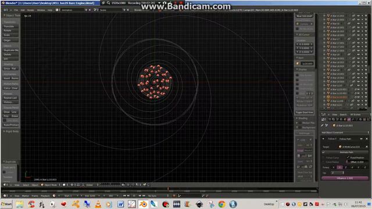Open the file explorer taskbar icon
This screenshot has width=372, height=209.
click(x=20, y=204)
